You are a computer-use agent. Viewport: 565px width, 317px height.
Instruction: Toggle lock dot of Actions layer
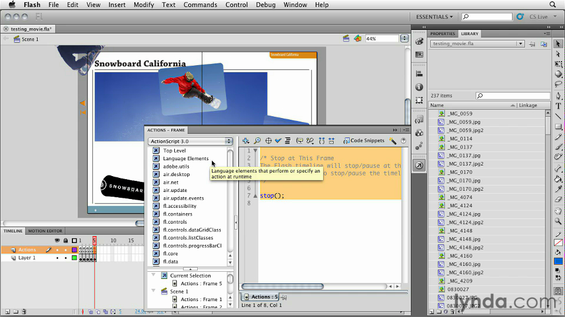65,250
